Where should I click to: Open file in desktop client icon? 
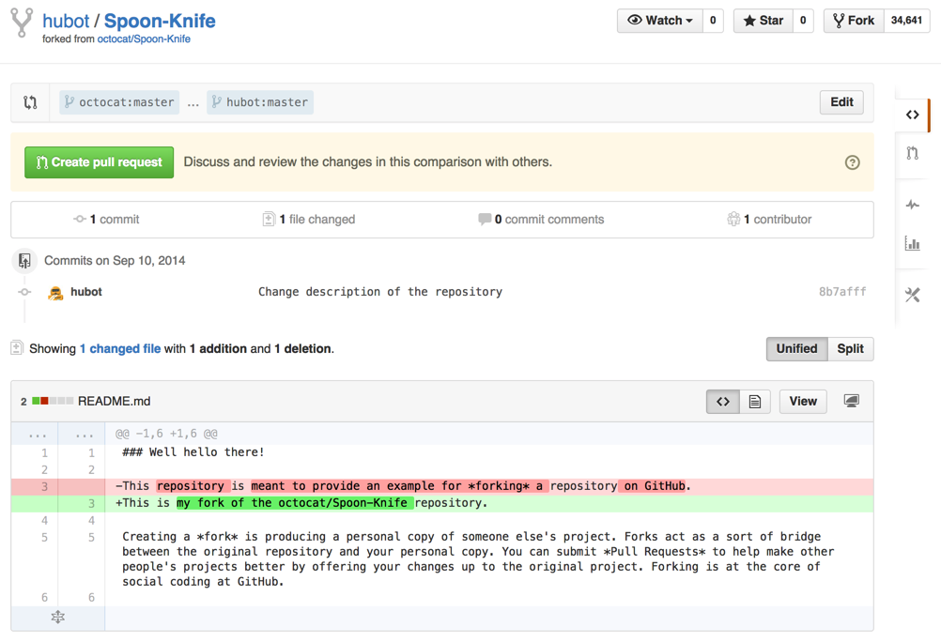[x=851, y=401]
